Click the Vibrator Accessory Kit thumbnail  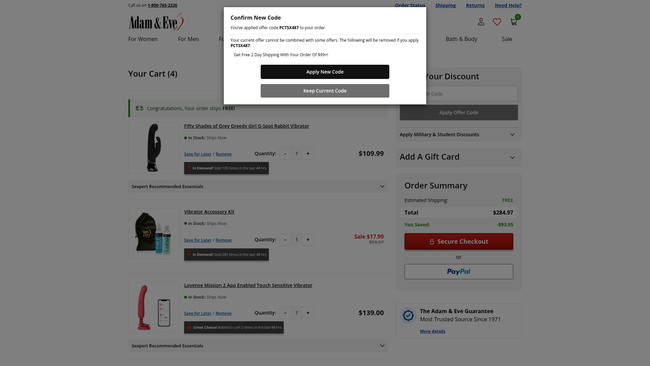click(154, 234)
